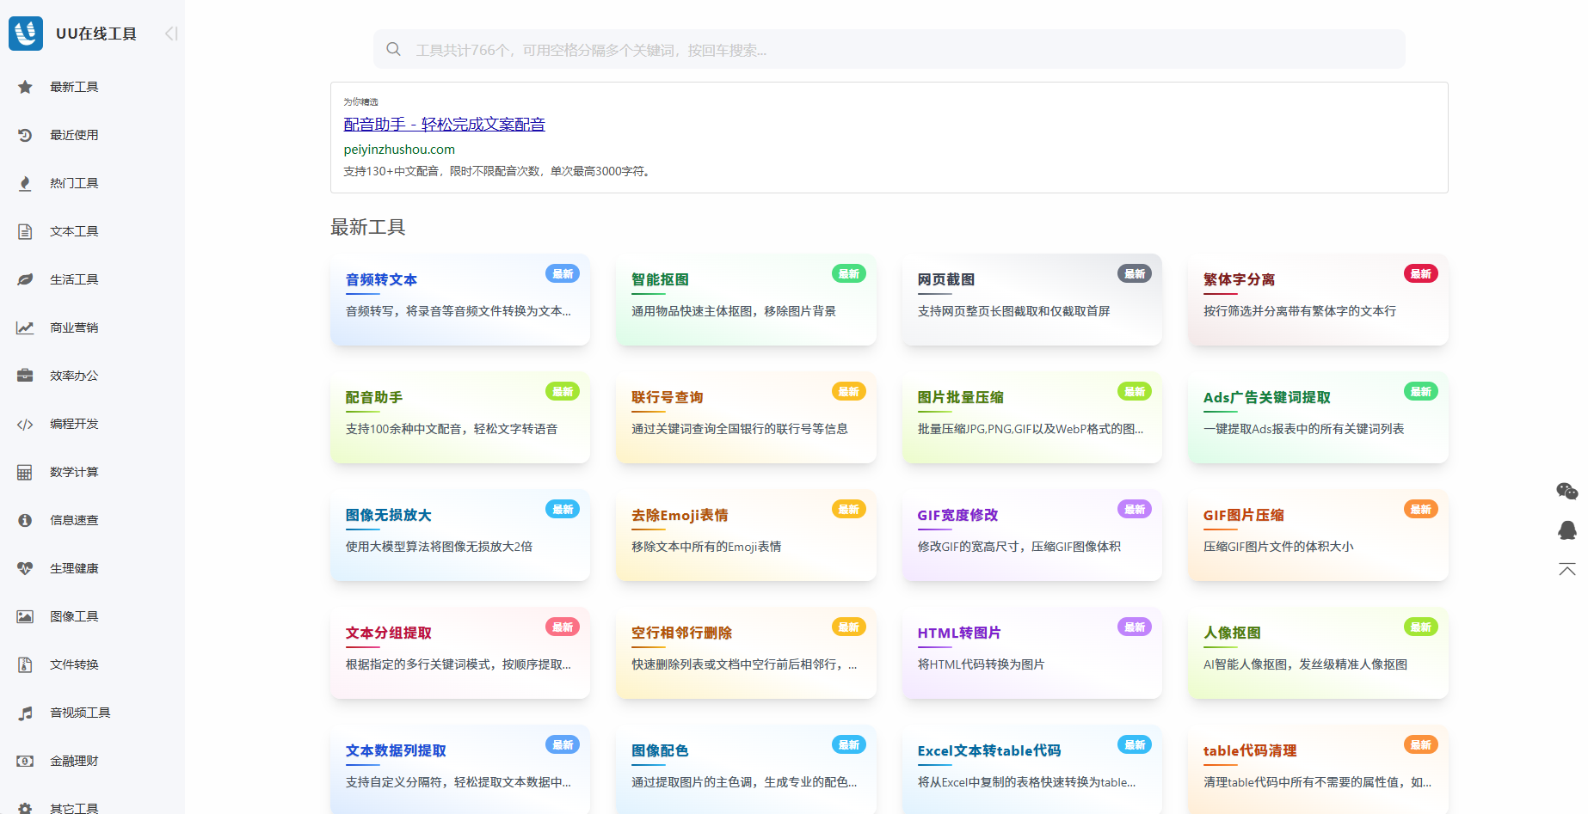This screenshot has height=814, width=1588.
Task: Click the heart icon for 生理健康
Action: [x=25, y=568]
